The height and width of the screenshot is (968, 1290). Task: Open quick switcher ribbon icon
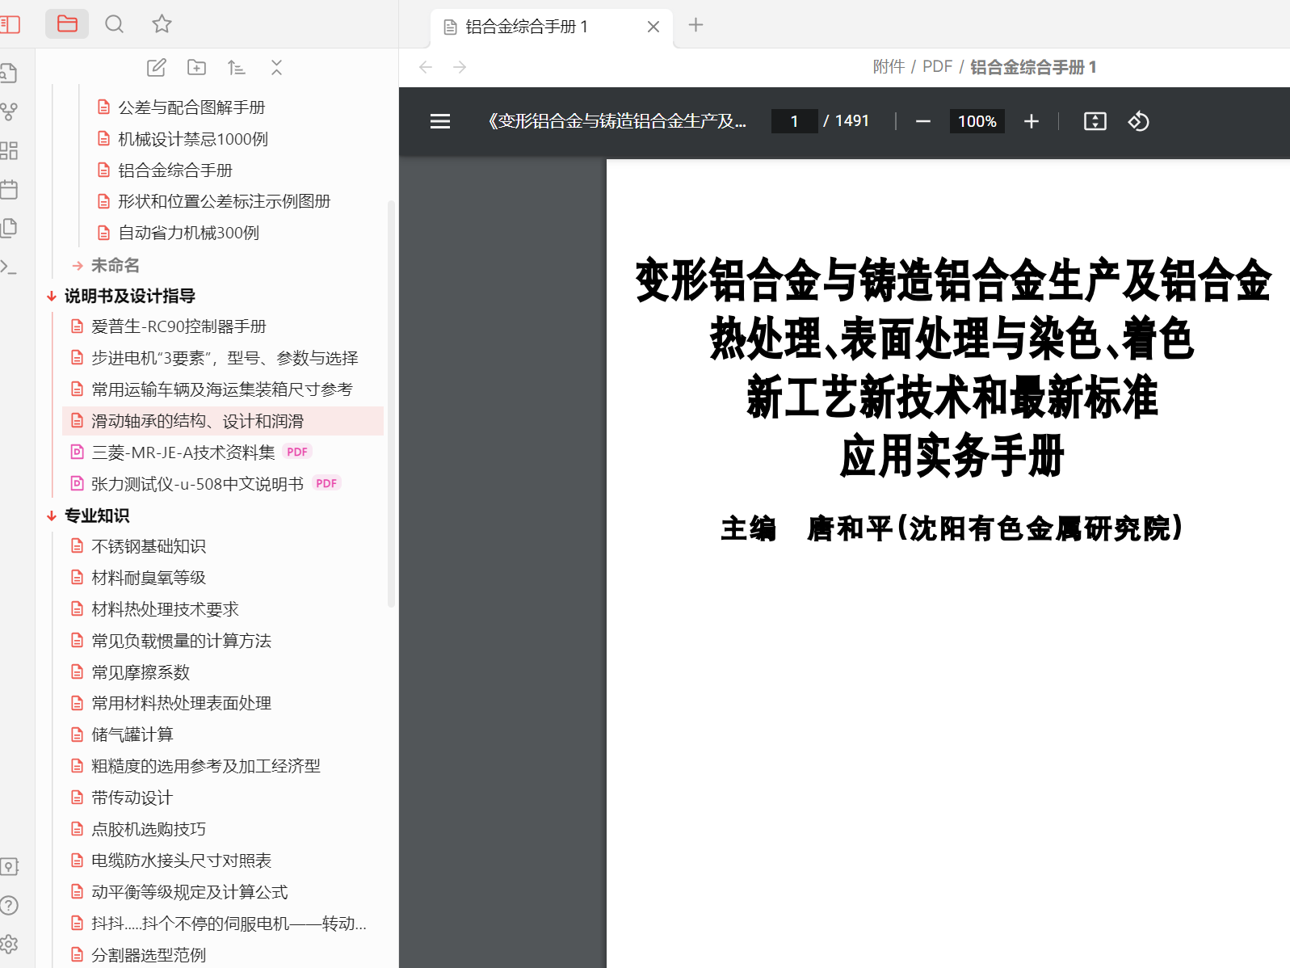click(x=8, y=73)
